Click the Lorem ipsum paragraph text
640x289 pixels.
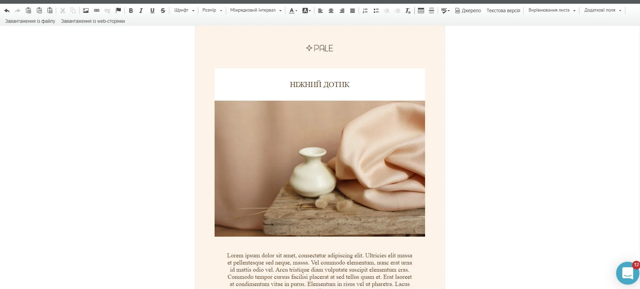point(319,270)
